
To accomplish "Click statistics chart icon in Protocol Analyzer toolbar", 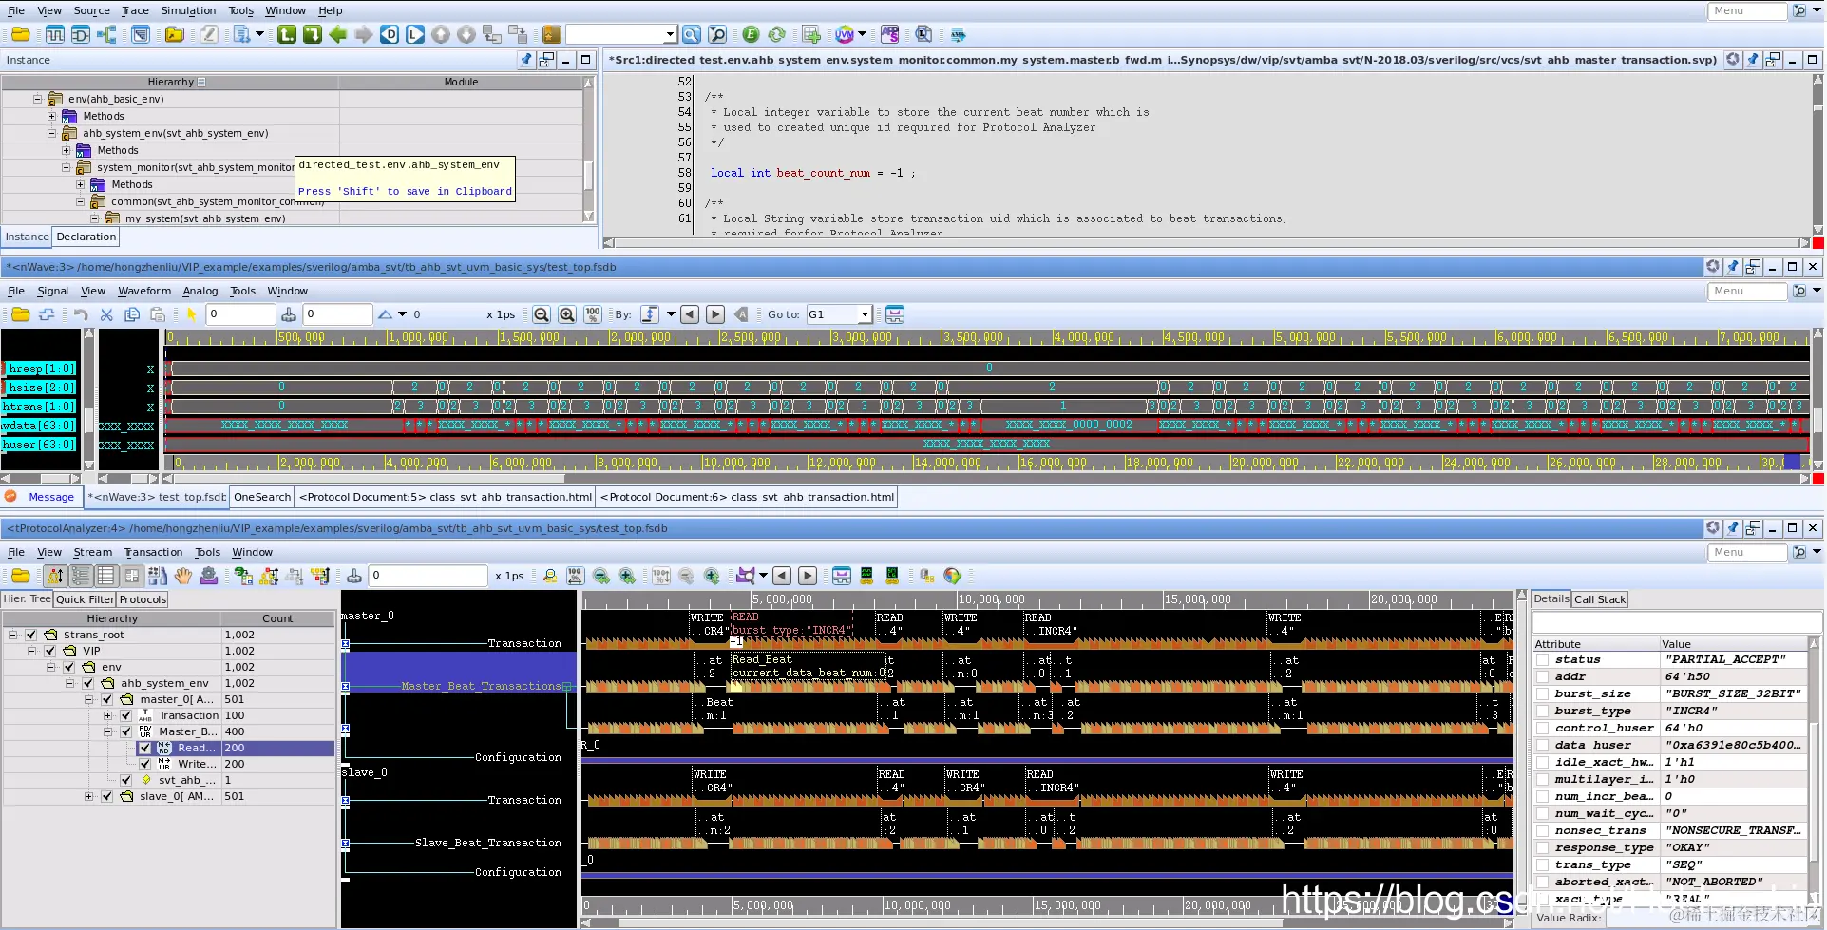I will click(x=158, y=576).
